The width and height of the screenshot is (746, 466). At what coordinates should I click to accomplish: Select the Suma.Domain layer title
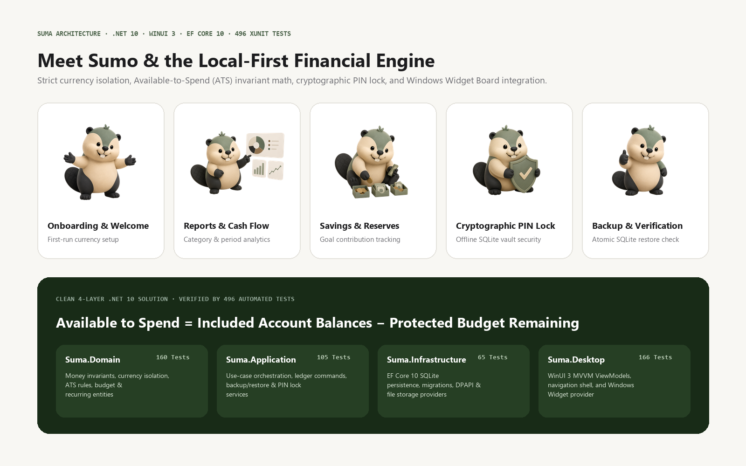coord(93,360)
